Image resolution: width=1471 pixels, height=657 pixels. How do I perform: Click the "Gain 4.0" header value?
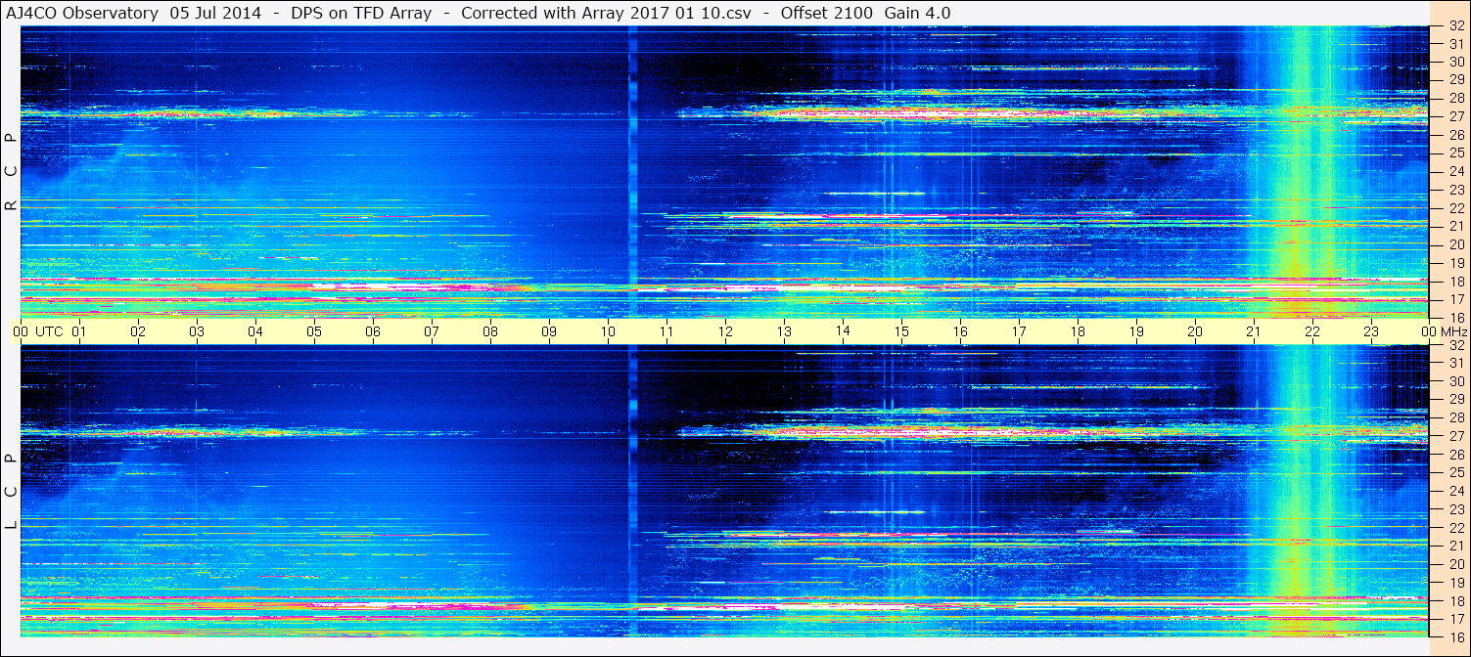coord(917,13)
